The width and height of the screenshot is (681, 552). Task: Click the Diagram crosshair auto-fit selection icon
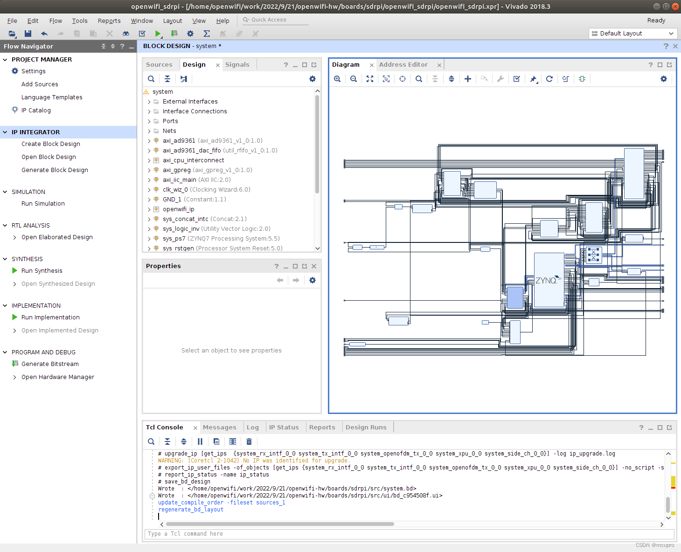click(x=403, y=79)
